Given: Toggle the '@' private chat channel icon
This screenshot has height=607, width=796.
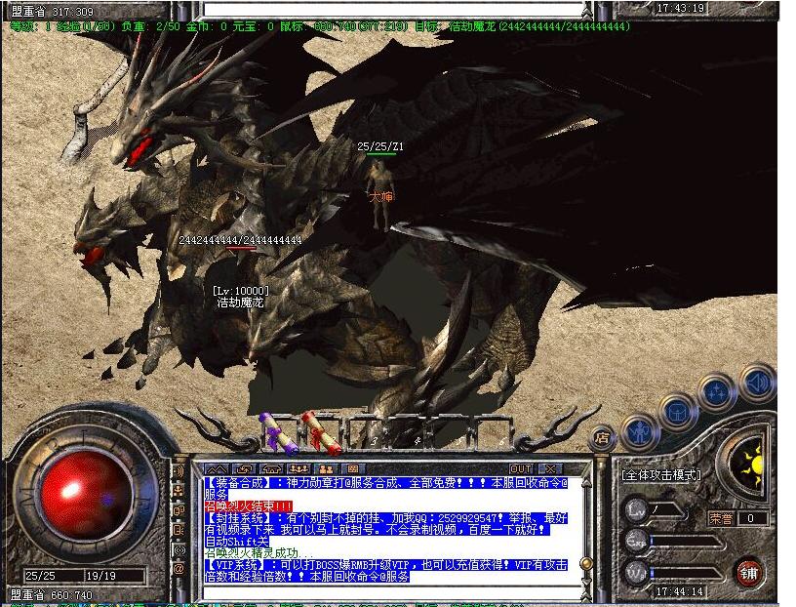Looking at the screenshot, I should (179, 567).
